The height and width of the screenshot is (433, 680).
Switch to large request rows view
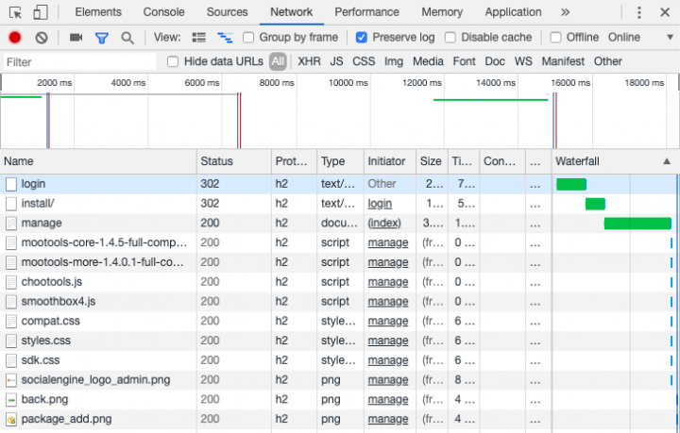coord(198,38)
